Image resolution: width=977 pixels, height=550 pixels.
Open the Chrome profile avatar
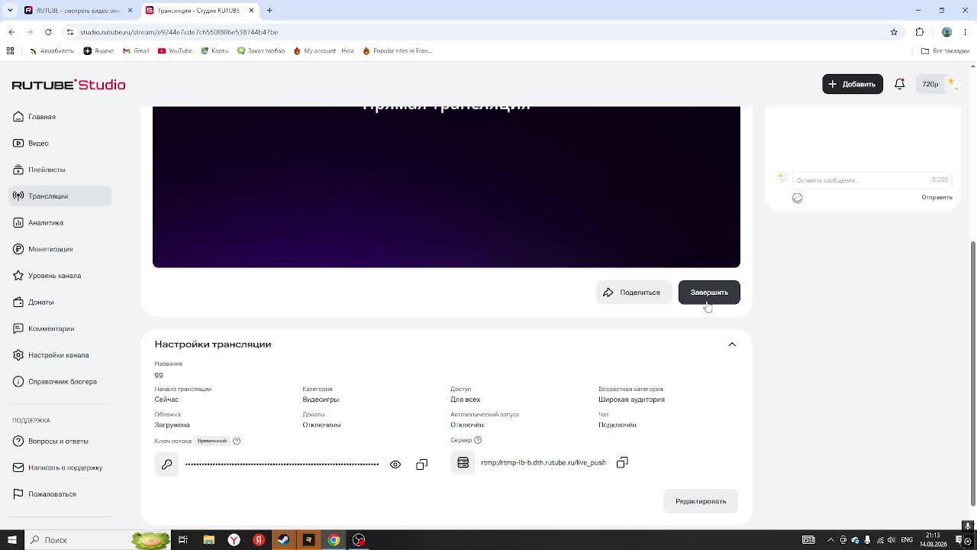(947, 32)
